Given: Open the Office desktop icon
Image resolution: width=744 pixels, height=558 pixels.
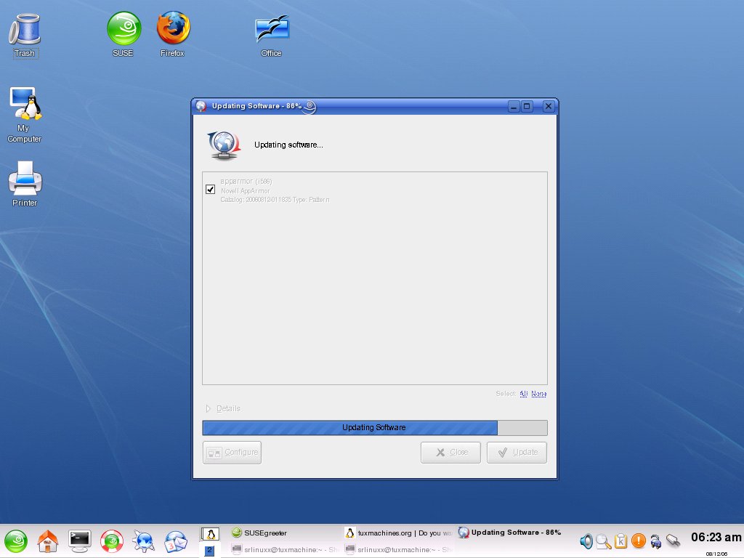Looking at the screenshot, I should point(272,36).
